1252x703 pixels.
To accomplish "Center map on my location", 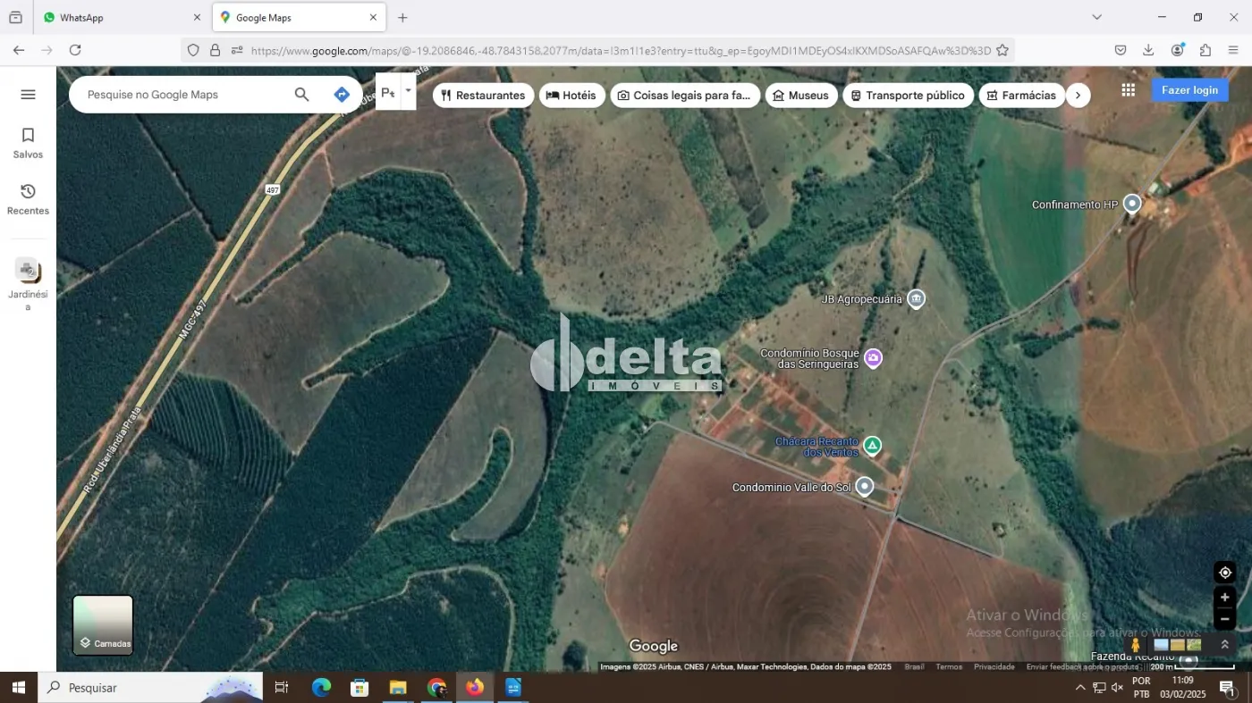I will (1224, 573).
